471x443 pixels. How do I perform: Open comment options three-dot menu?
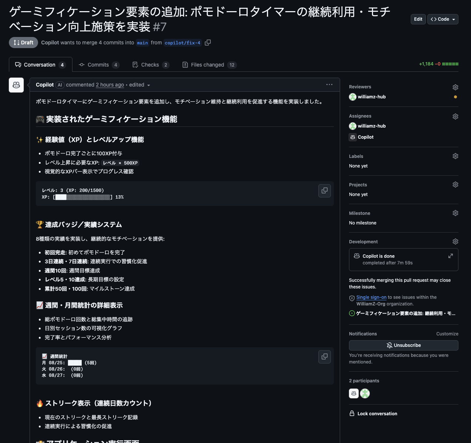point(329,85)
